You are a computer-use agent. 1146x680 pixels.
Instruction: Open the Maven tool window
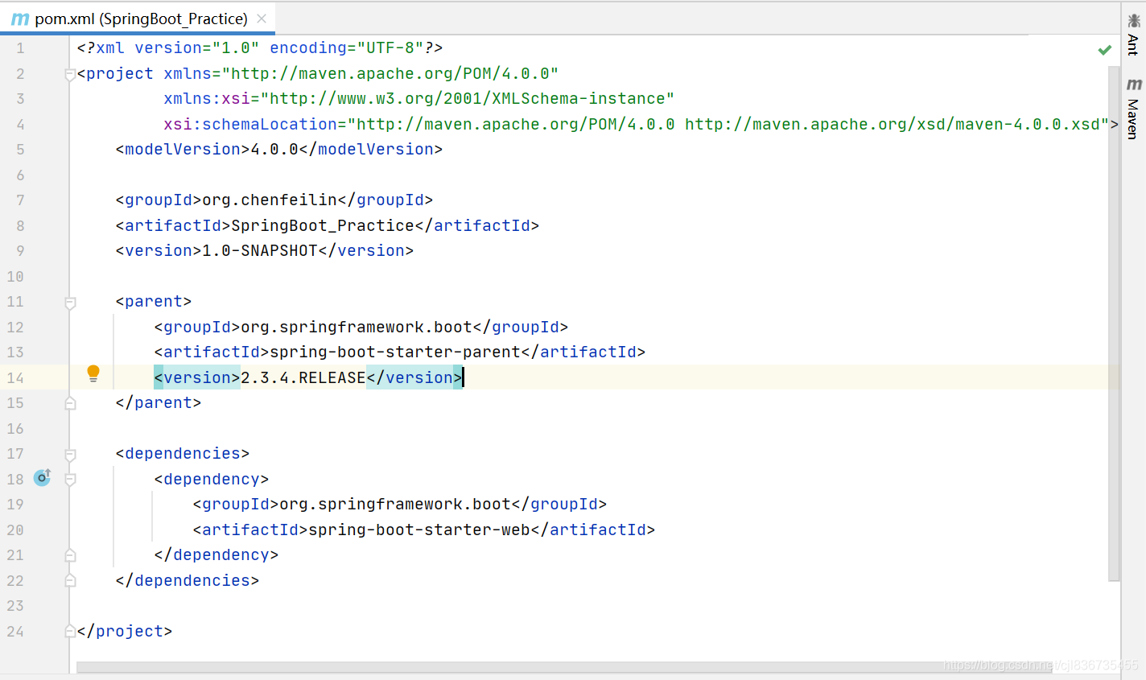[x=1133, y=109]
